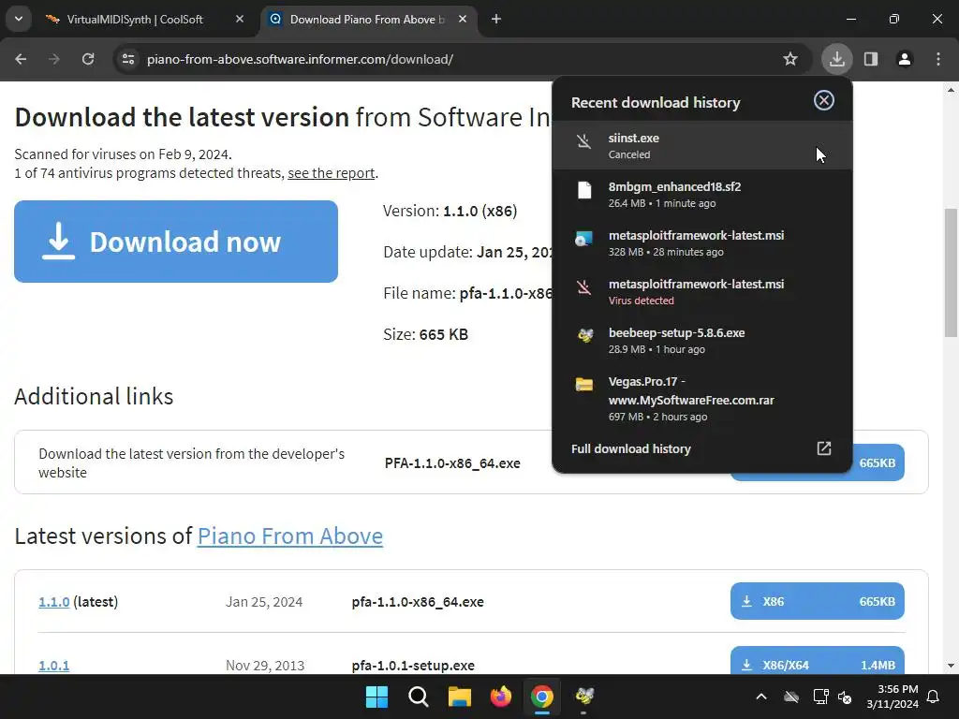Image resolution: width=959 pixels, height=719 pixels.
Task: Click the 665KB developer download button
Action: 878,462
